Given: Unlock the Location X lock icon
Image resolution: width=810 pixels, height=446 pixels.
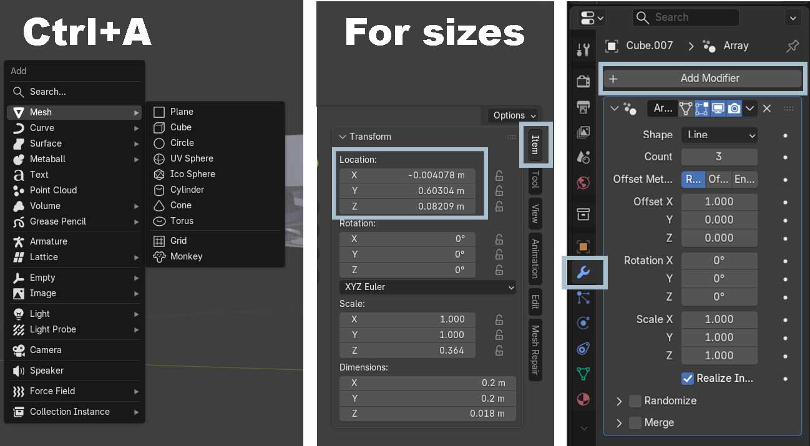Looking at the screenshot, I should pos(499,175).
